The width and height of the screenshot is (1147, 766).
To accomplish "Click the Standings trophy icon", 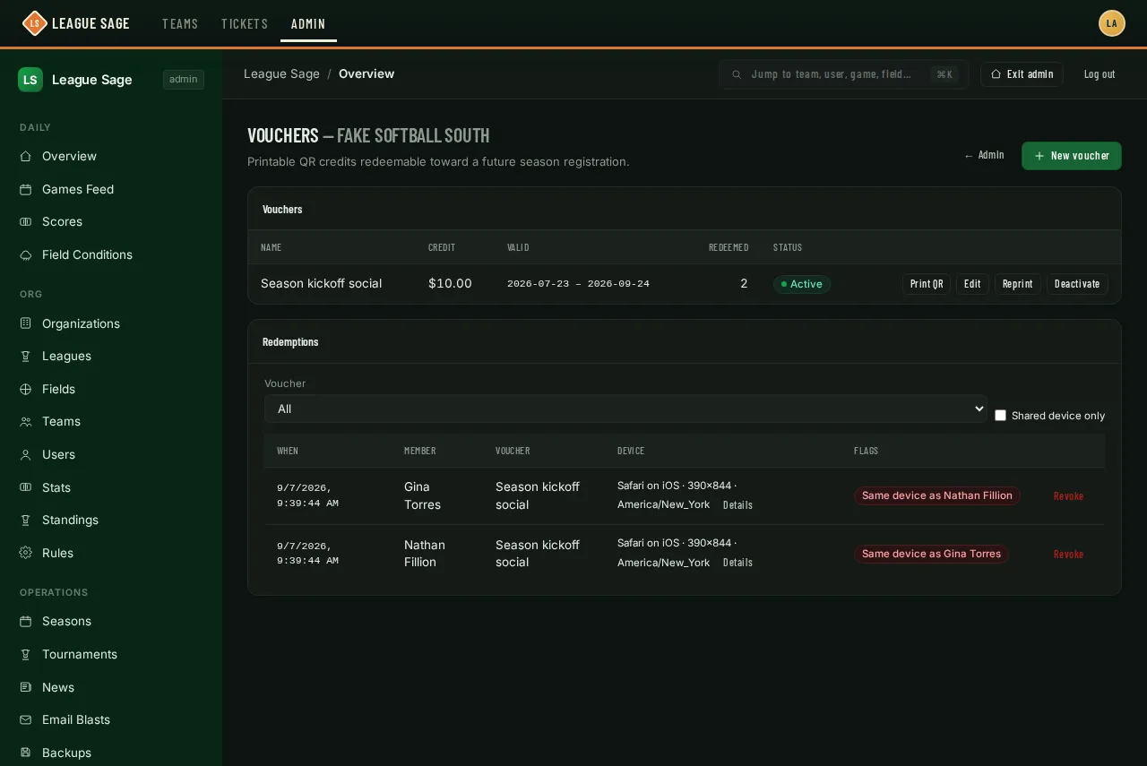I will [x=26, y=520].
